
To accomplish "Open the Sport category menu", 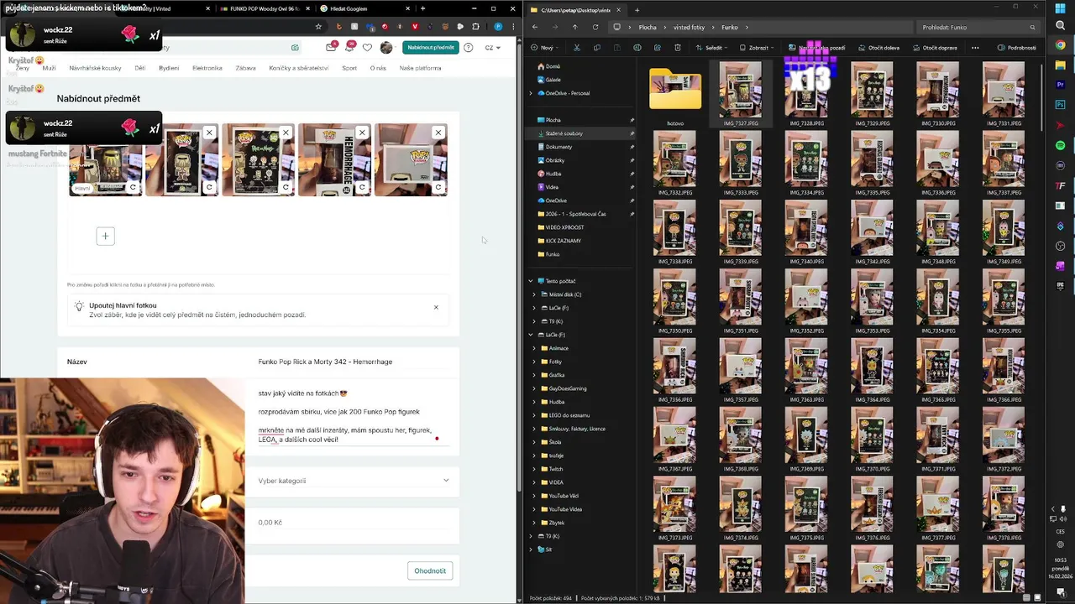I will pyautogui.click(x=349, y=68).
